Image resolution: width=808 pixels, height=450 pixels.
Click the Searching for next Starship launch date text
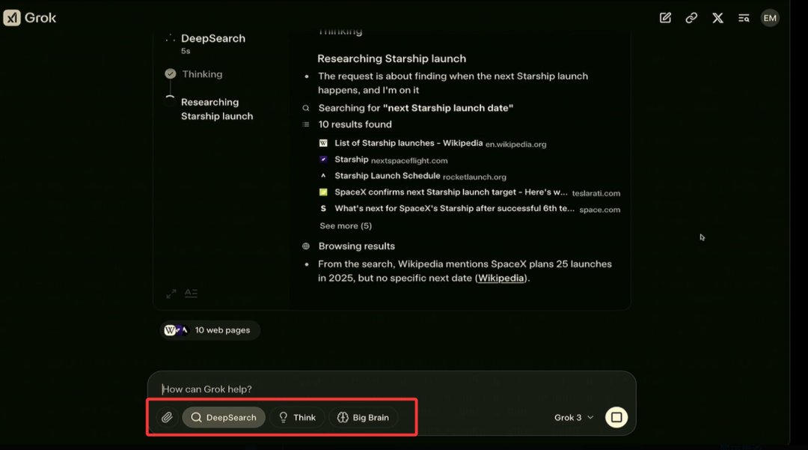tap(415, 109)
